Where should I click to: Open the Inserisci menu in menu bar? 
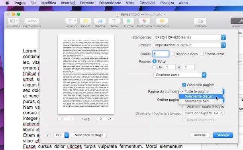click(68, 3)
